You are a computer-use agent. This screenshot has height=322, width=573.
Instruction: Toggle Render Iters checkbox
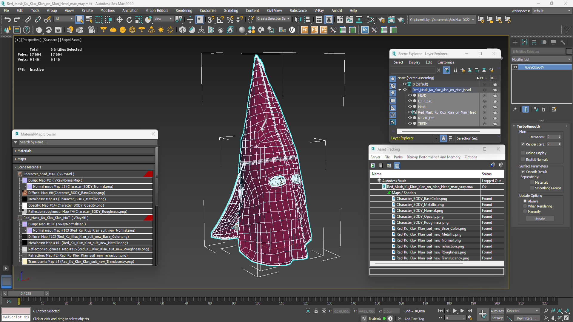tap(523, 144)
